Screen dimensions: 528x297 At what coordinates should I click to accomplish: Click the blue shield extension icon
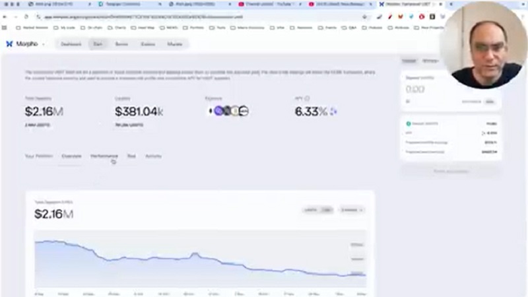[x=411, y=16]
